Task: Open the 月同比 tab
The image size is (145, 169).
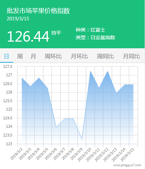Action: (131, 56)
